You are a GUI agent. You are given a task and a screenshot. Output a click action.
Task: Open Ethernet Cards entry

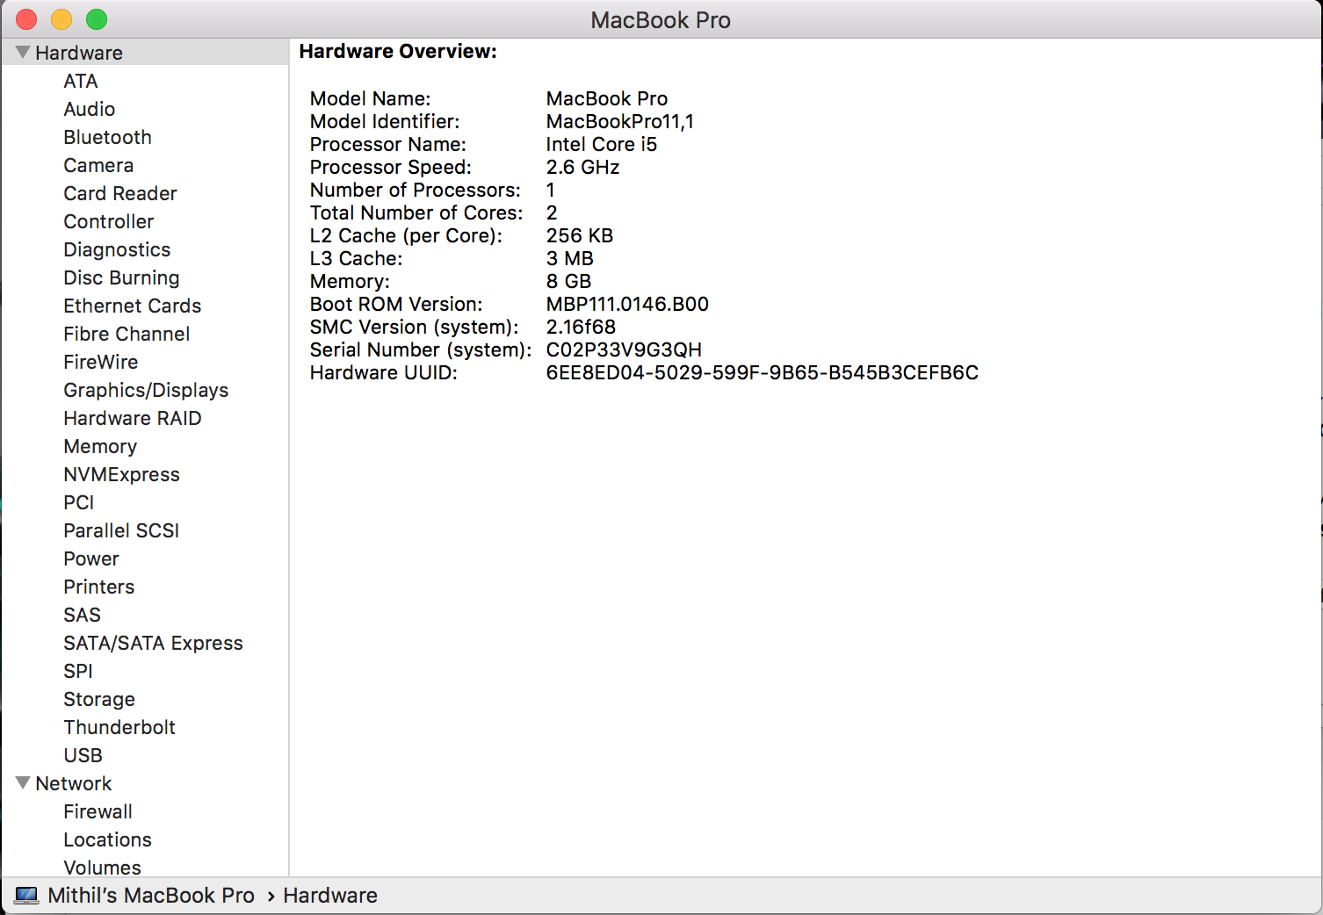133,306
